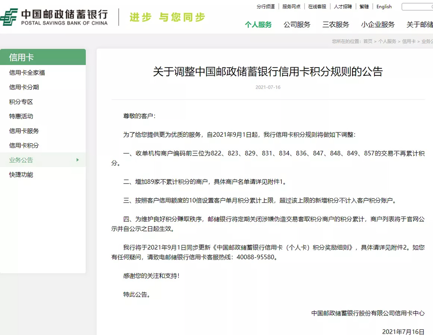The width and height of the screenshot is (433, 335).
Task: Click the paragraph 四、为维护良好积分赚取秩序
Action: tap(268, 224)
